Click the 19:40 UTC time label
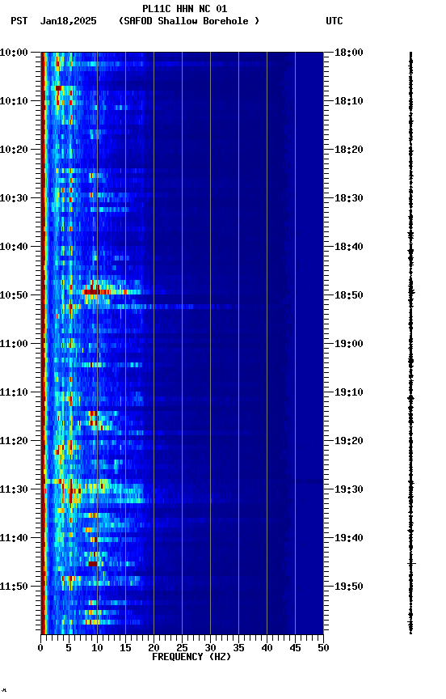Image resolution: width=446 pixels, height=699 pixels. click(349, 539)
